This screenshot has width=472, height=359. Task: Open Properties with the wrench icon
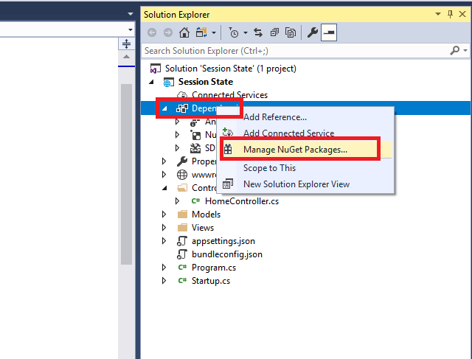313,32
